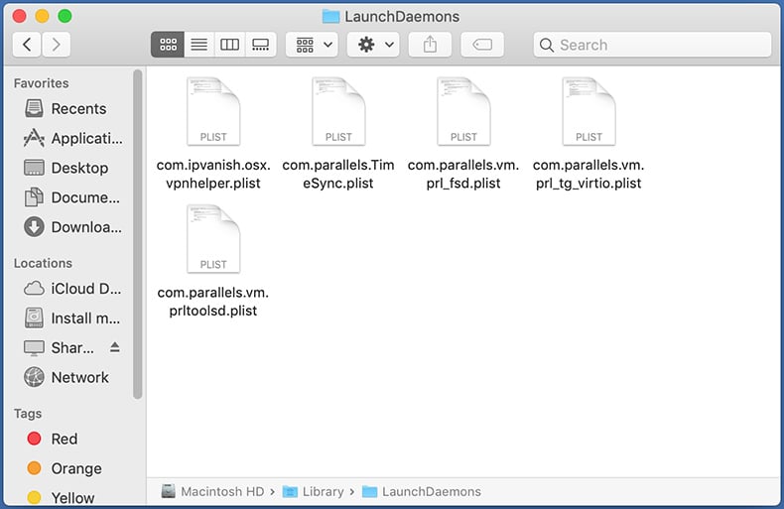Select the Install macOS disk in sidebar
The height and width of the screenshot is (509, 784).
(72, 318)
